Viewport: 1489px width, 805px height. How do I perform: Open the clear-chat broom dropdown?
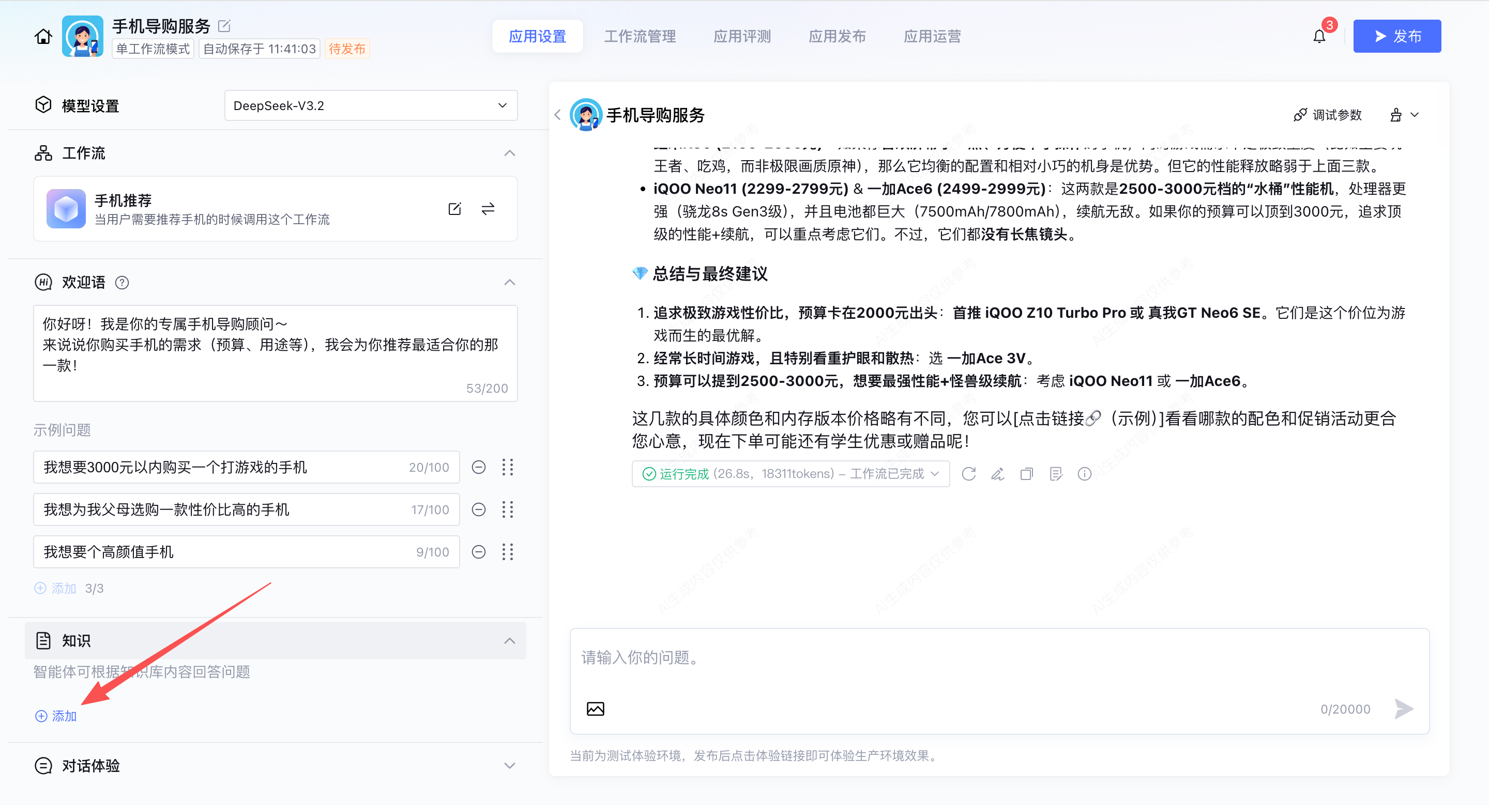pos(1404,114)
